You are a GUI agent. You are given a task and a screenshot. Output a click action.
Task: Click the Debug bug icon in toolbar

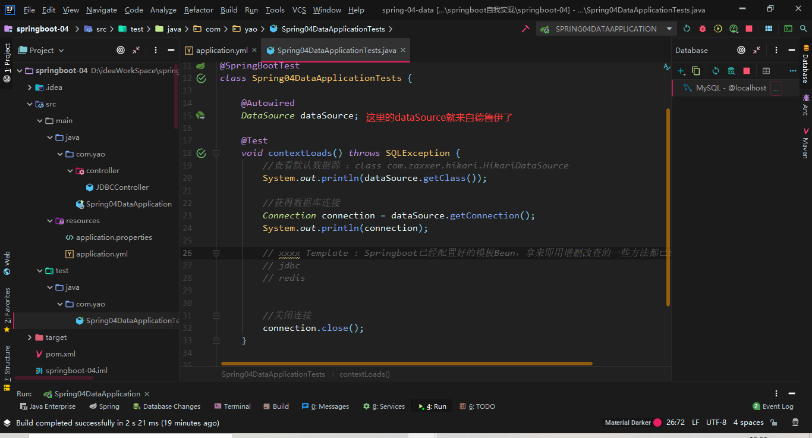click(x=703, y=29)
